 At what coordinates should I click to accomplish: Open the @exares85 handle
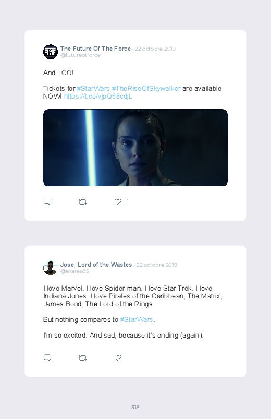[75, 271]
